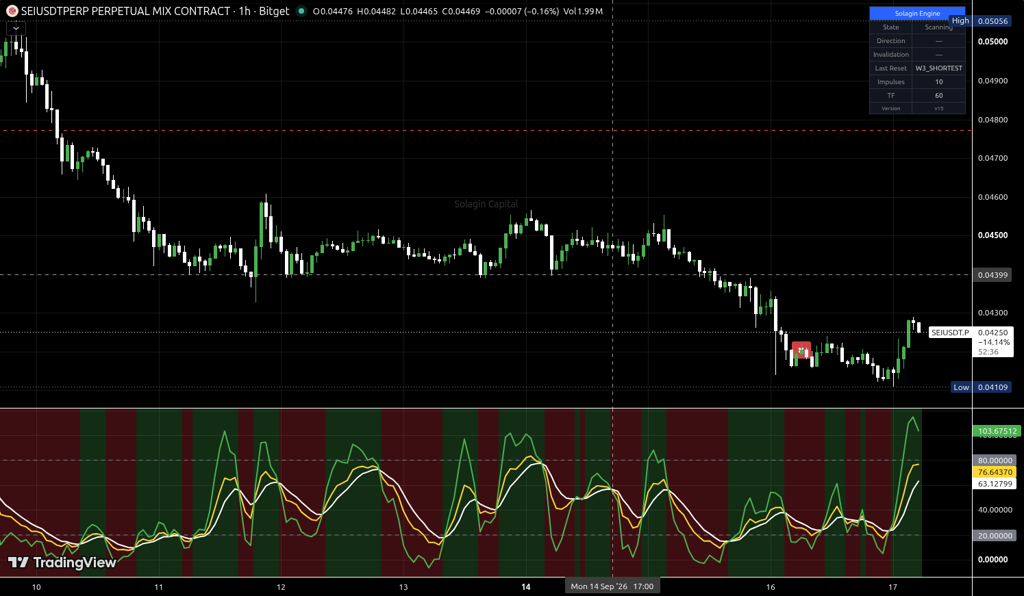Click the Impulses value 10 in table
This screenshot has width=1024, height=596.
(x=938, y=81)
